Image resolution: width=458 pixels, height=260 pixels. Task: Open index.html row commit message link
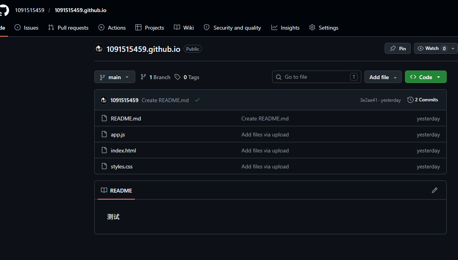265,151
